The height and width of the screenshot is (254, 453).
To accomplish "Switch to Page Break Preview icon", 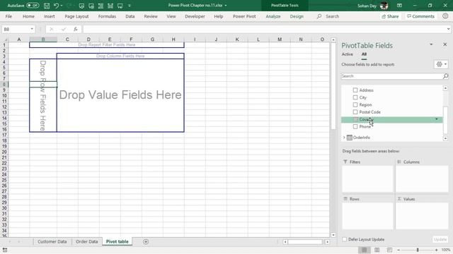I will pyautogui.click(x=389, y=250).
